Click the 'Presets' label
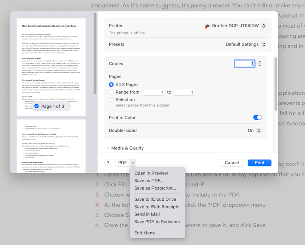Viewport: 305px width, 245px height. coord(117,44)
